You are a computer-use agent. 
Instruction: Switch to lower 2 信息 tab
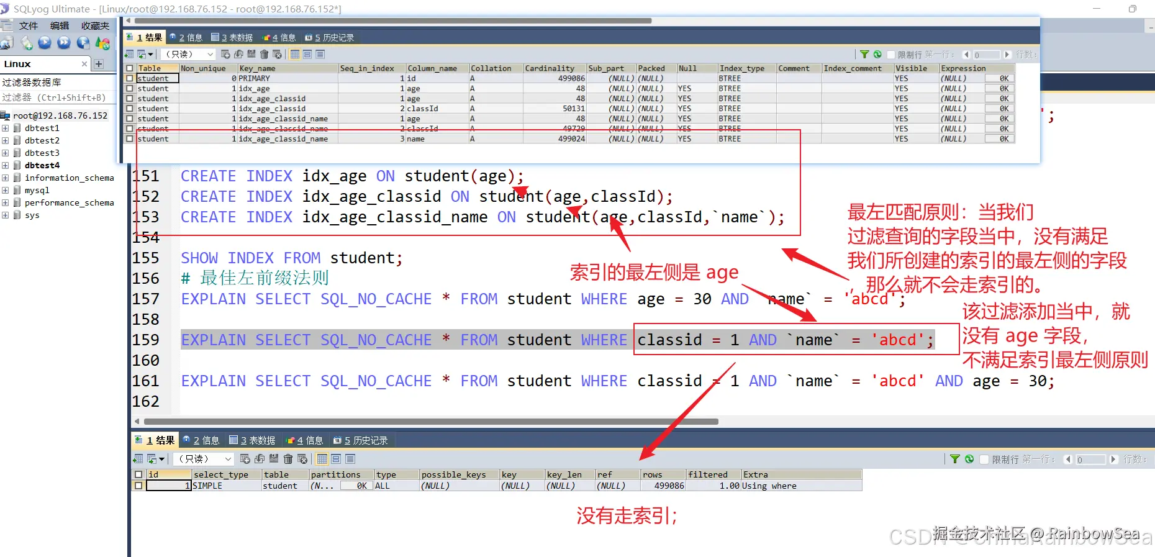coord(201,440)
